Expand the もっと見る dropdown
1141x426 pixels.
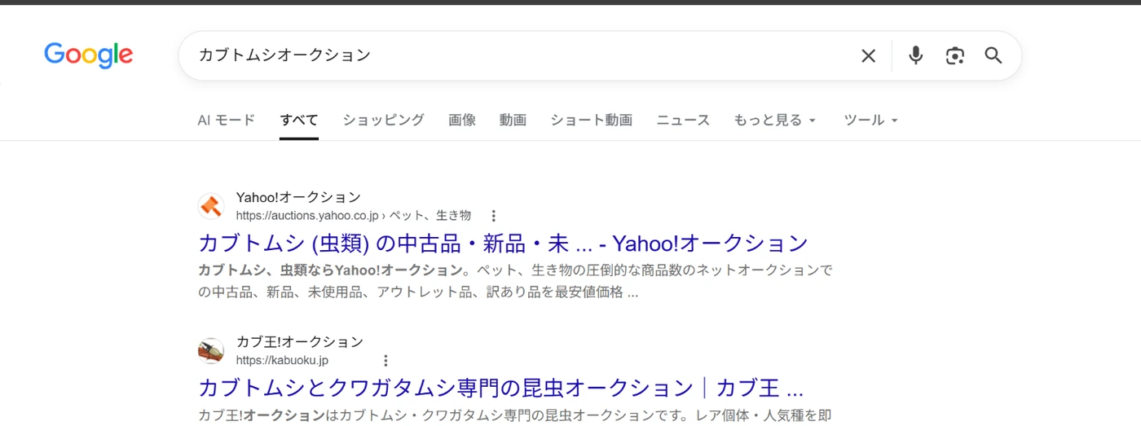point(774,120)
